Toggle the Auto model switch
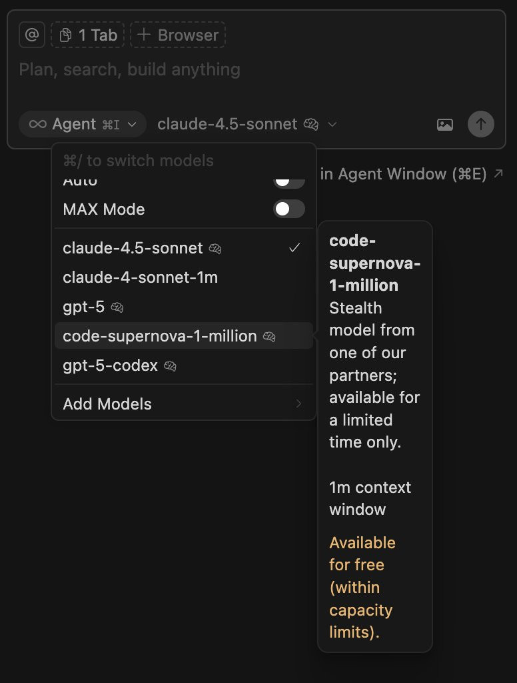This screenshot has height=683, width=517. click(289, 181)
